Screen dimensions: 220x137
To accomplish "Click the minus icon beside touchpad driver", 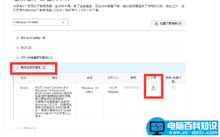I will (18, 68).
